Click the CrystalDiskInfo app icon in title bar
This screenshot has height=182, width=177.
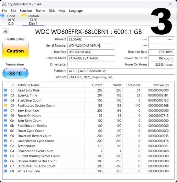4,4
